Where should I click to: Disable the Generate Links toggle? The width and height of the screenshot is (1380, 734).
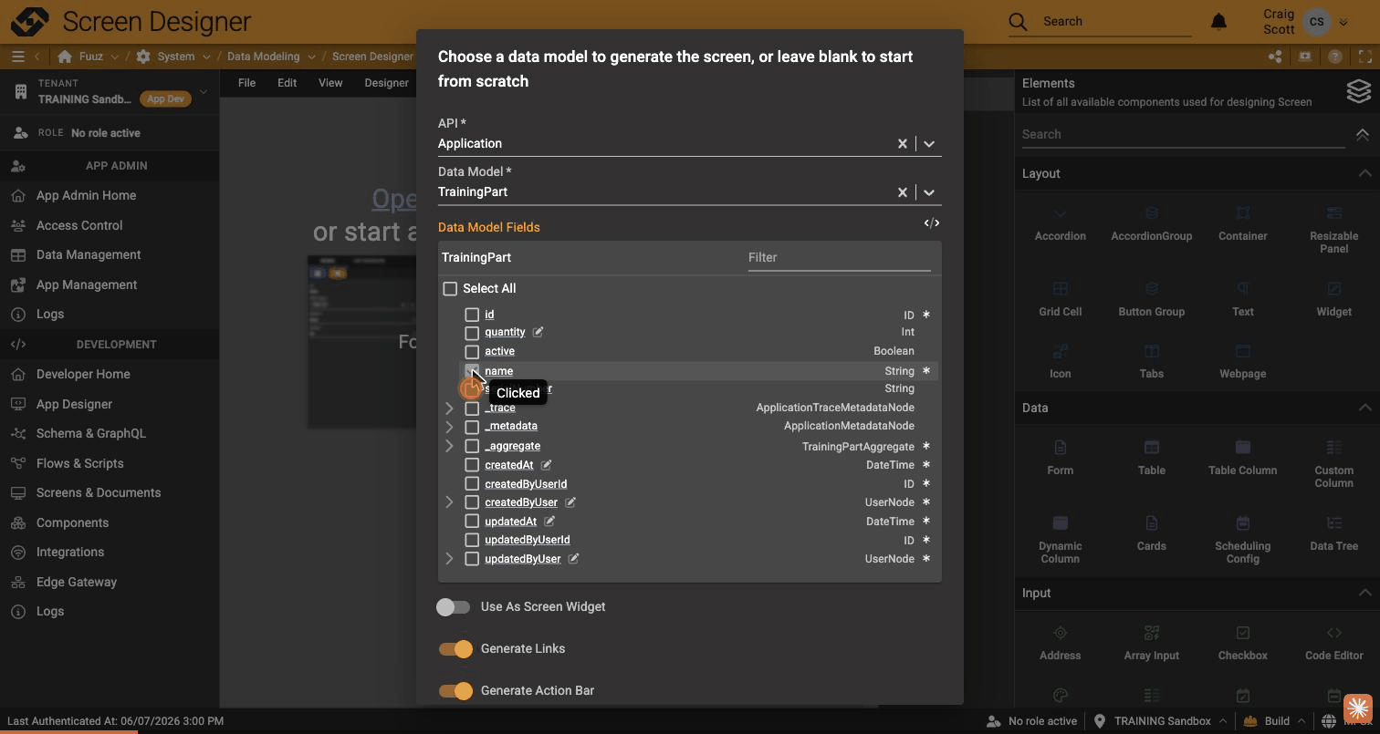(x=455, y=649)
